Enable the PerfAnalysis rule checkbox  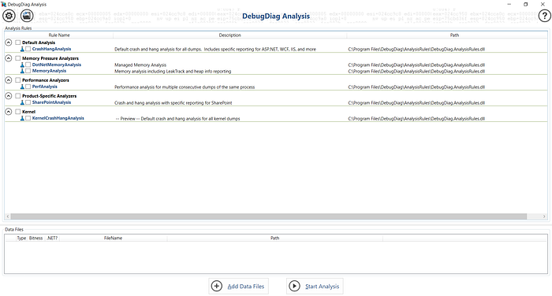[28, 87]
